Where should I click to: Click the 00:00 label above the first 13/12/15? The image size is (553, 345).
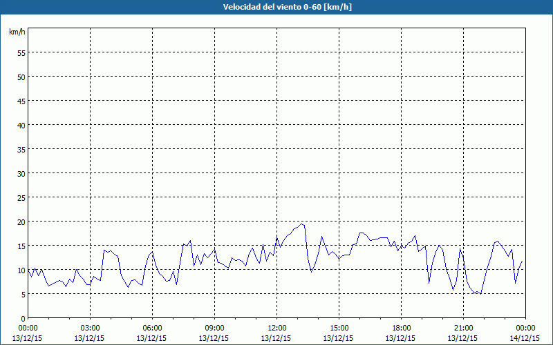(x=28, y=328)
